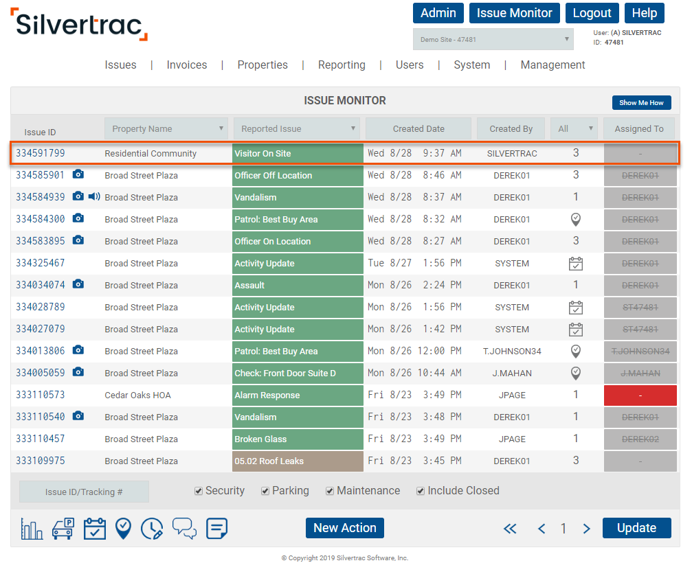
Task: Click the Admin button
Action: 438,13
